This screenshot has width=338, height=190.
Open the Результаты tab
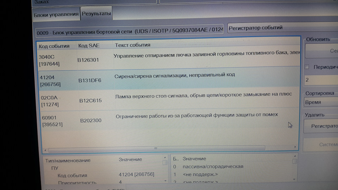pos(96,13)
